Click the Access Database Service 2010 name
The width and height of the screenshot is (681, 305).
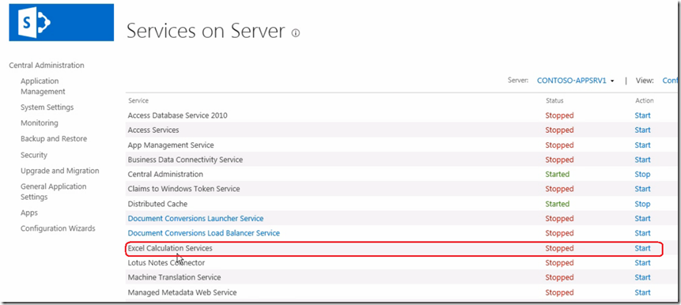(177, 115)
